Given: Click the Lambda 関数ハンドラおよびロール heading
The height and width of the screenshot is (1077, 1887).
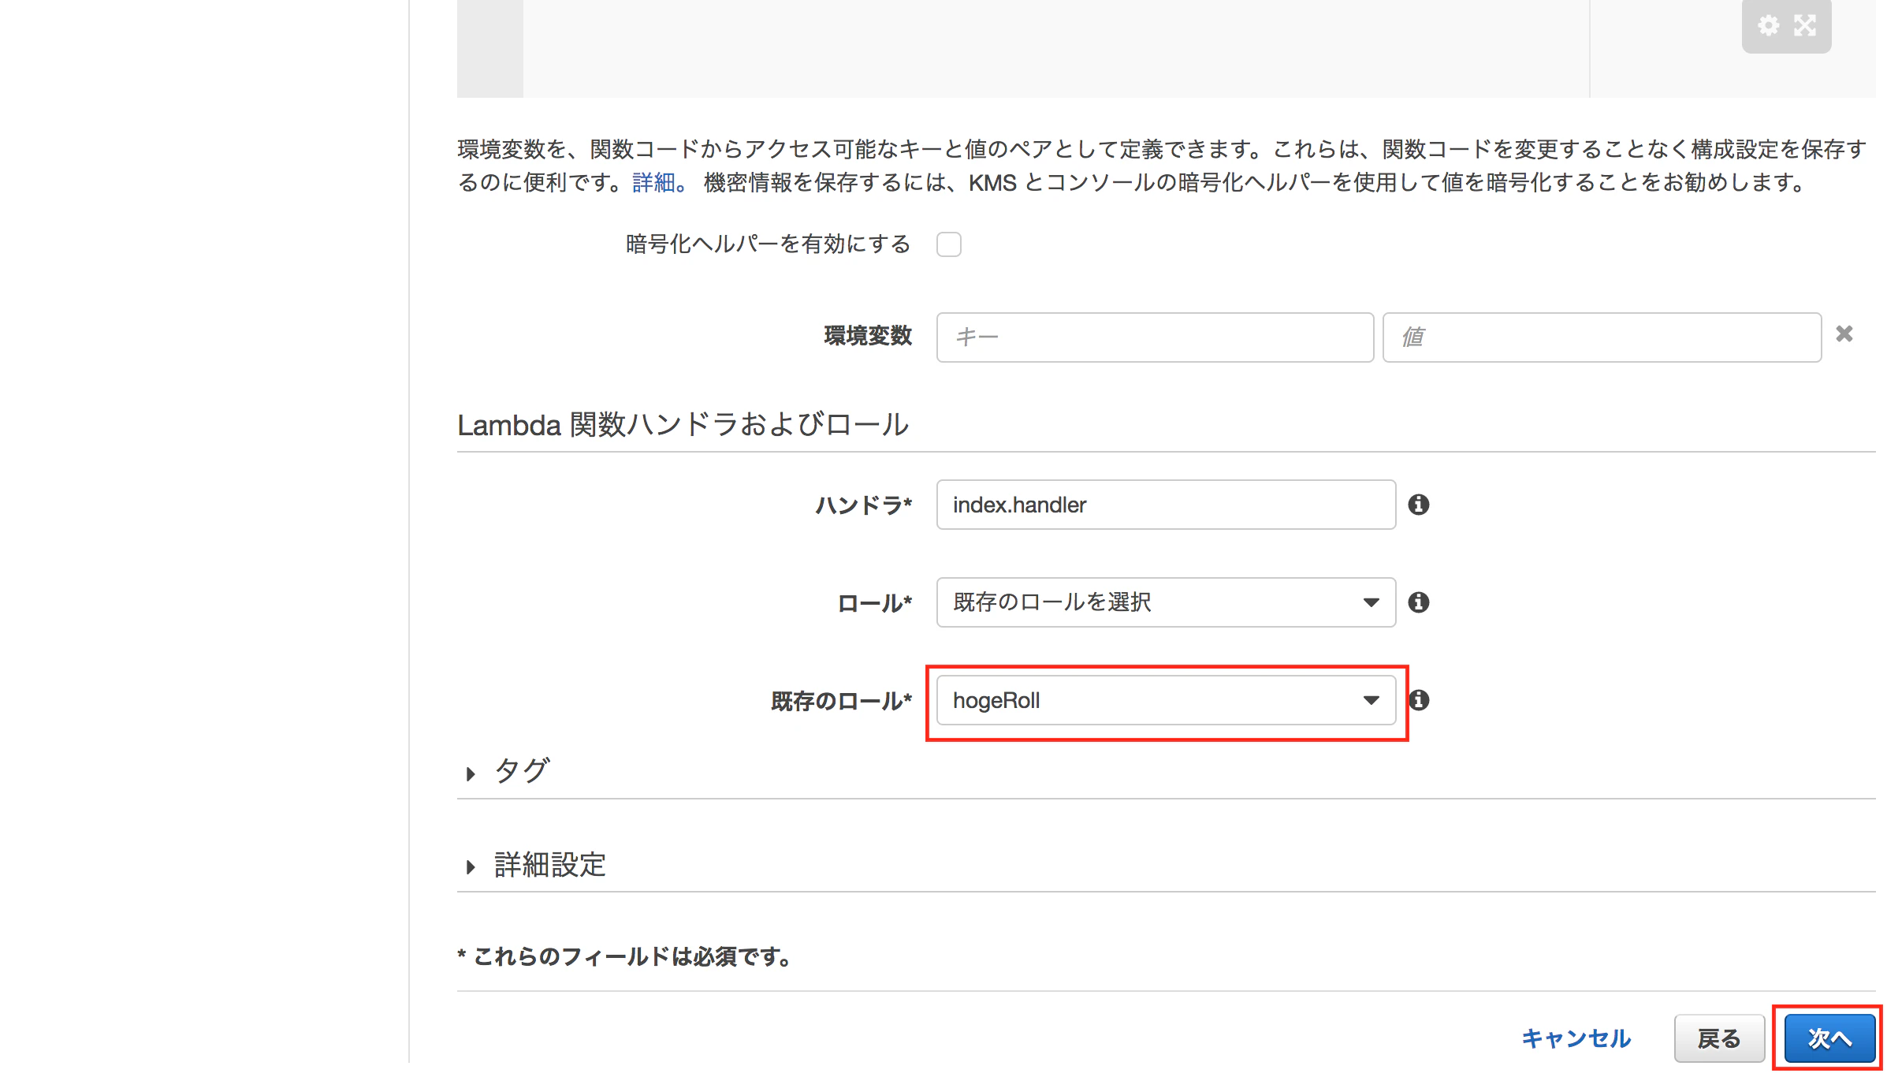Looking at the screenshot, I should [x=683, y=425].
